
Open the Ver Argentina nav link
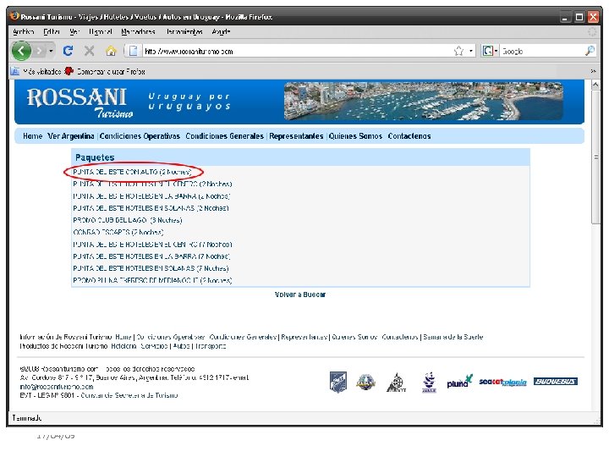coord(71,136)
